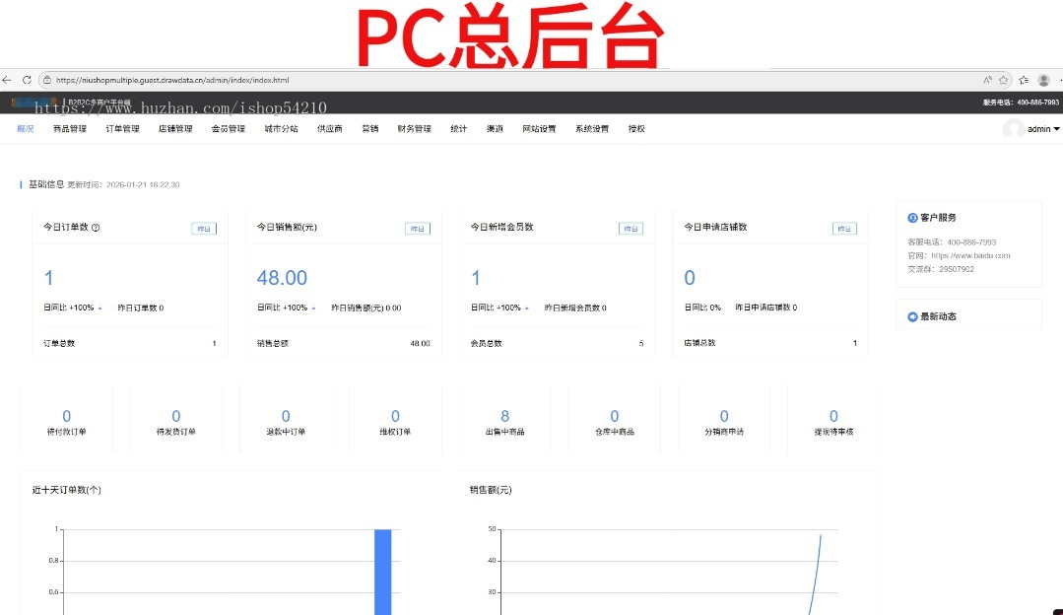Open the 统计 menu
Screen dimensions: 1063x615
click(459, 129)
